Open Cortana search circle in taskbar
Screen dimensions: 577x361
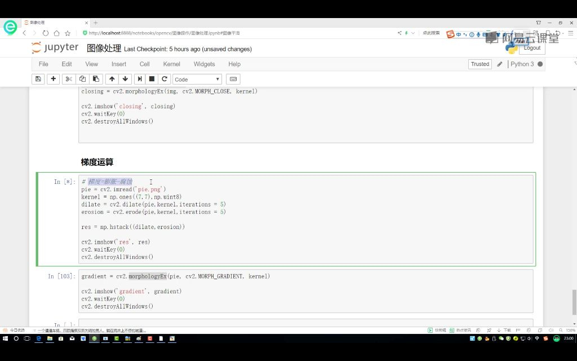[16, 338]
